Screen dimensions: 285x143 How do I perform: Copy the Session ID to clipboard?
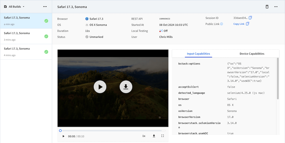250,18
